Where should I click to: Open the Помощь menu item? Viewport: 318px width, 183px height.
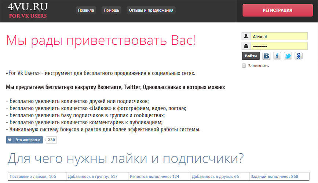(112, 10)
